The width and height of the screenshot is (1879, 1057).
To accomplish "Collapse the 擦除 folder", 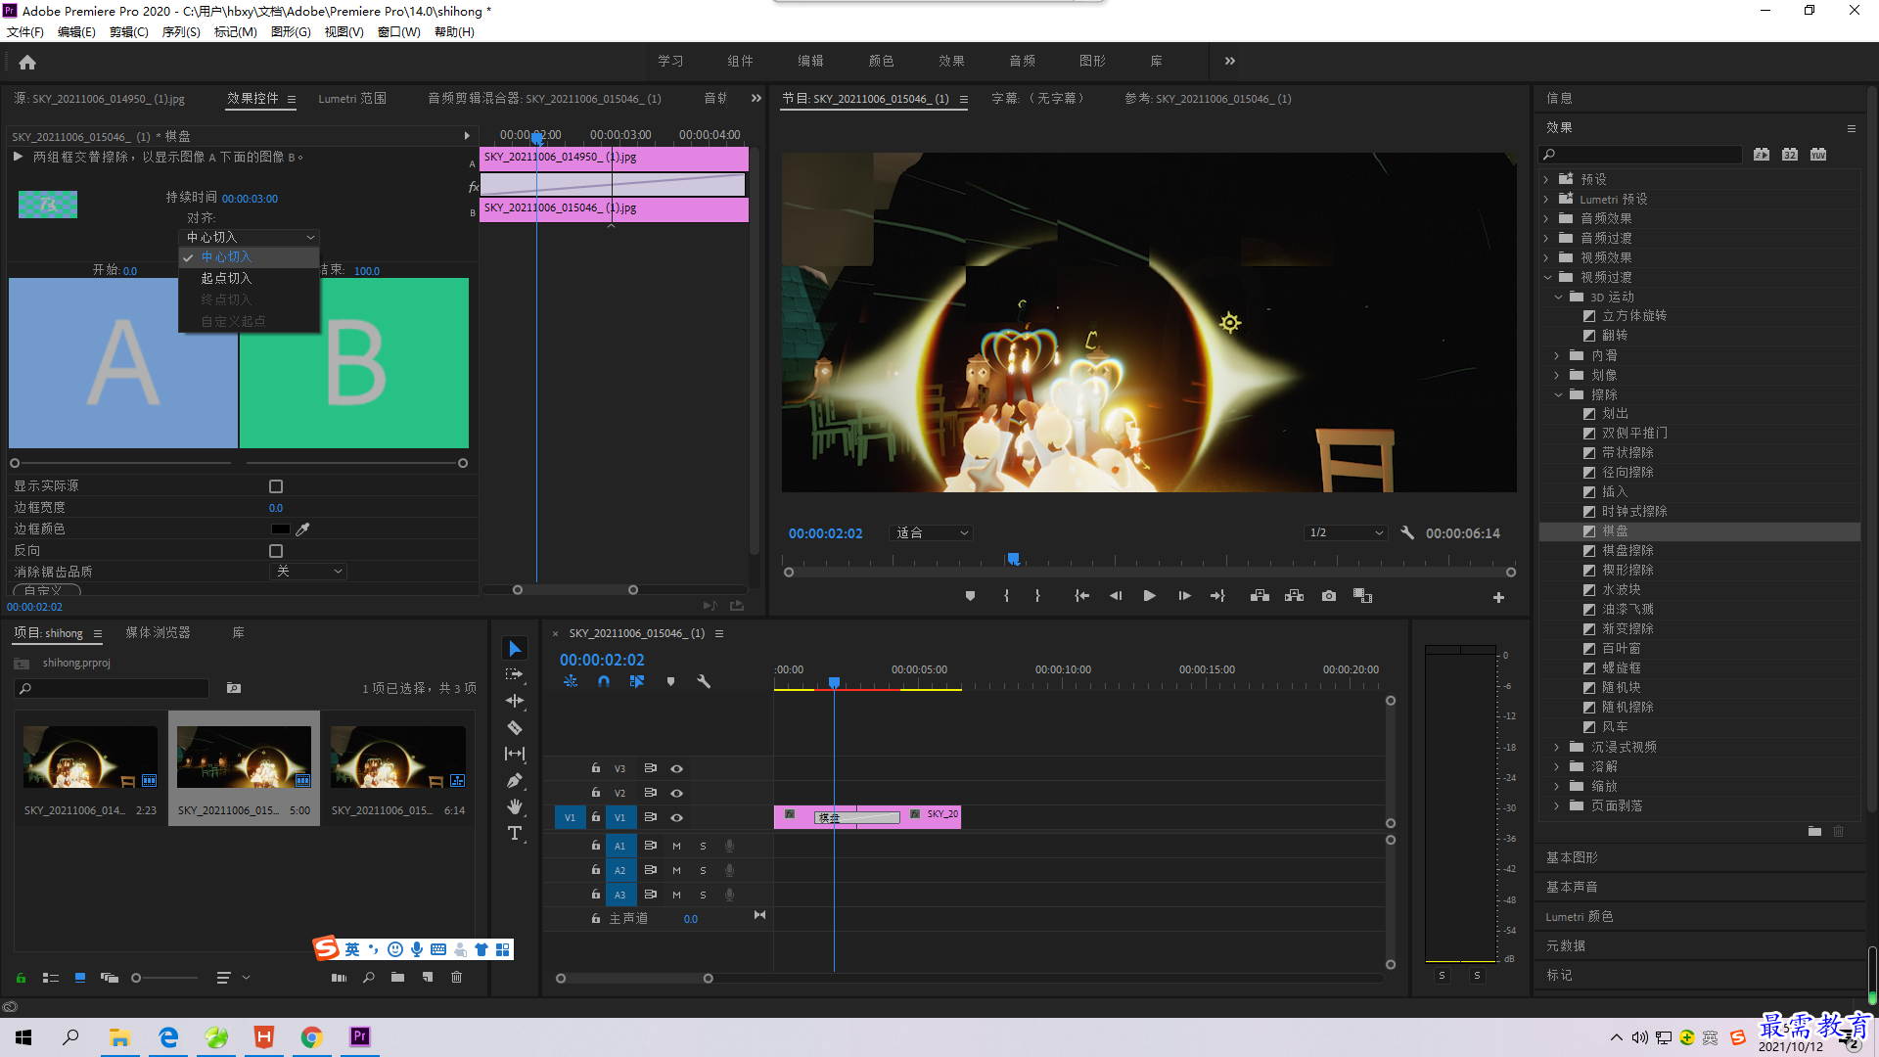I will point(1558,395).
